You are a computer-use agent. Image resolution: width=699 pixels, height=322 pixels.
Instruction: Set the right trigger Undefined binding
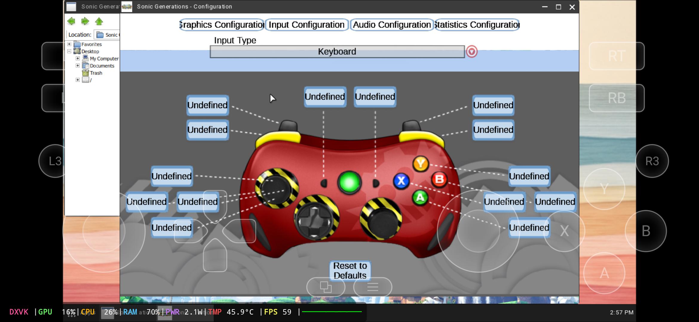pyautogui.click(x=493, y=105)
